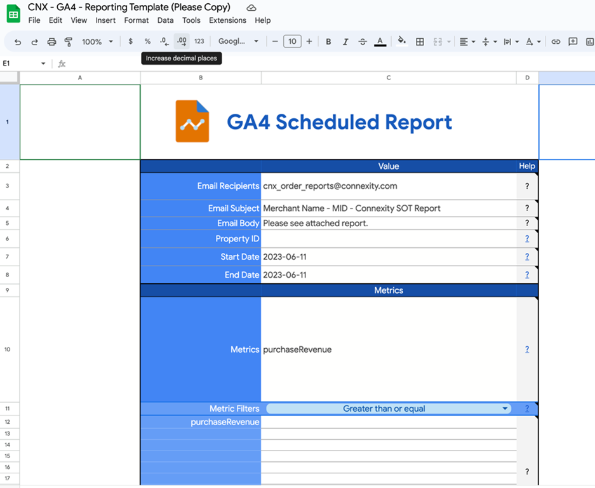This screenshot has height=488, width=595.
Task: Select the 'Please see attached report.' cell
Action: (389, 223)
